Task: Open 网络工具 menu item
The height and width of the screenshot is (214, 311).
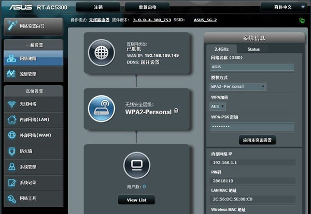Action: (x=33, y=198)
